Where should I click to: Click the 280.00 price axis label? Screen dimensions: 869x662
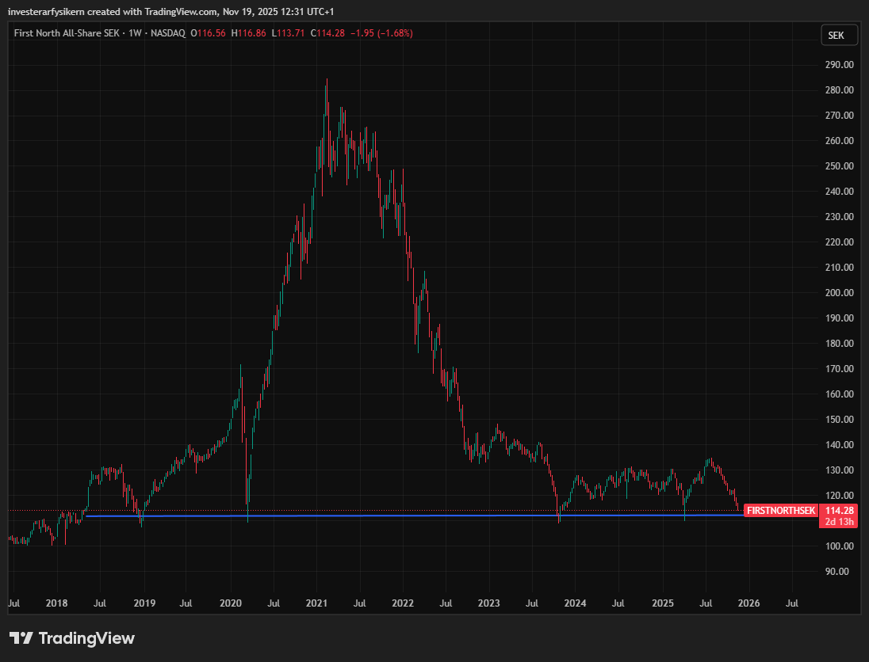[x=839, y=90]
